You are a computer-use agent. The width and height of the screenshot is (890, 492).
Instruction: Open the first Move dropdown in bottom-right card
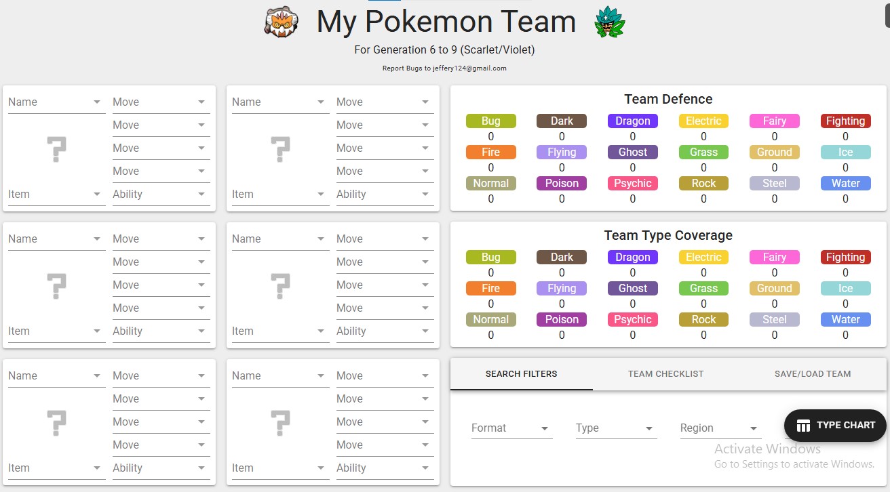385,376
